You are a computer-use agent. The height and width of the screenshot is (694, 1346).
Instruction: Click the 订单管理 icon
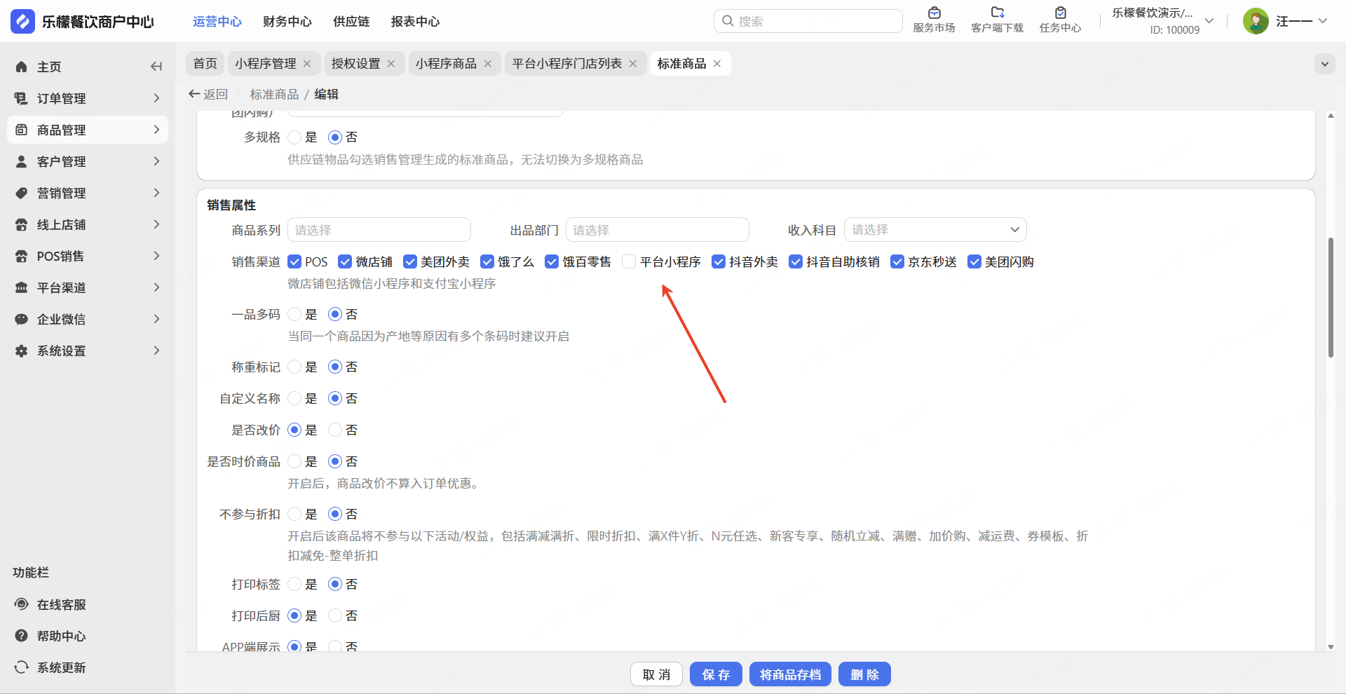(22, 98)
